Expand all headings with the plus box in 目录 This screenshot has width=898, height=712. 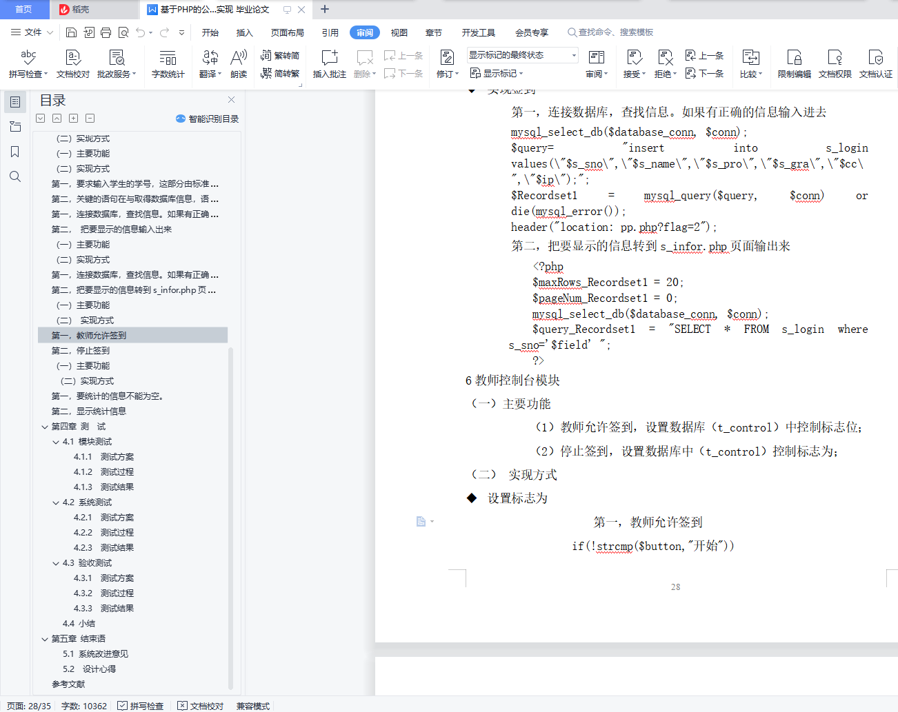pyautogui.click(x=74, y=119)
